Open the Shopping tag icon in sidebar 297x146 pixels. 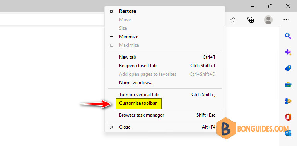tap(288, 68)
